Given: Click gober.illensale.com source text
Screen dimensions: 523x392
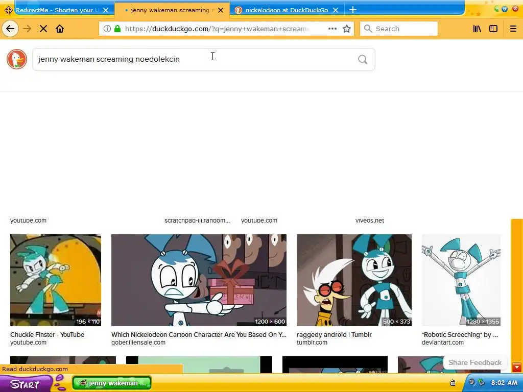Looking at the screenshot, I should click(x=138, y=342).
